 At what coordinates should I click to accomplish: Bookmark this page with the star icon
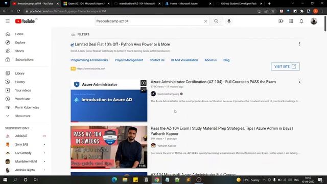tap(273, 11)
